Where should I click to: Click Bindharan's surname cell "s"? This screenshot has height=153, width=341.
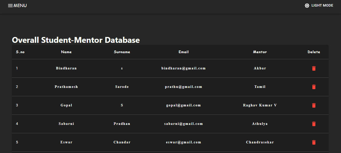pos(122,68)
